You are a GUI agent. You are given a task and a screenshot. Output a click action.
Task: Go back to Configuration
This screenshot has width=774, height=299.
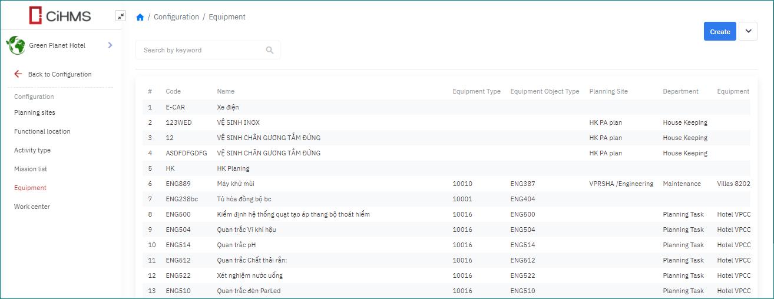point(59,74)
